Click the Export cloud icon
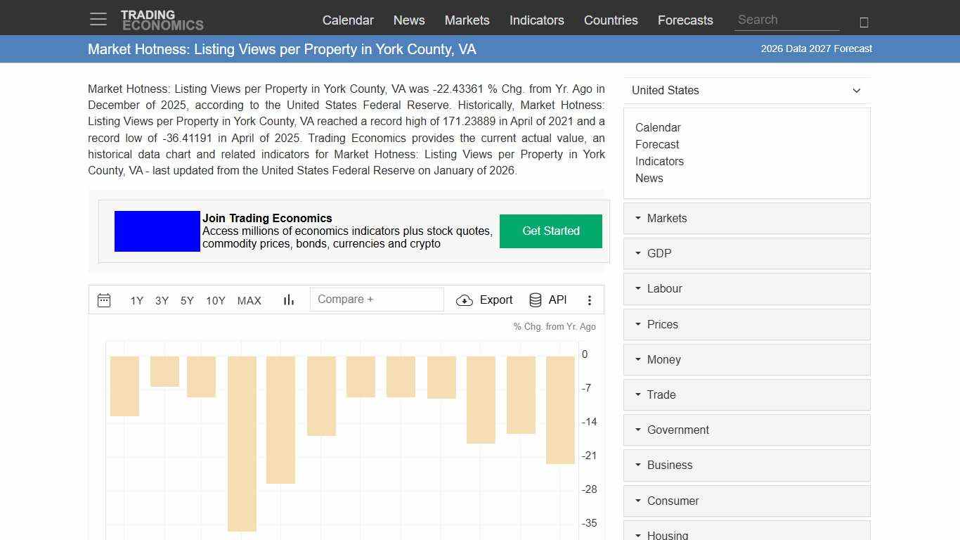The image size is (960, 540). [465, 300]
